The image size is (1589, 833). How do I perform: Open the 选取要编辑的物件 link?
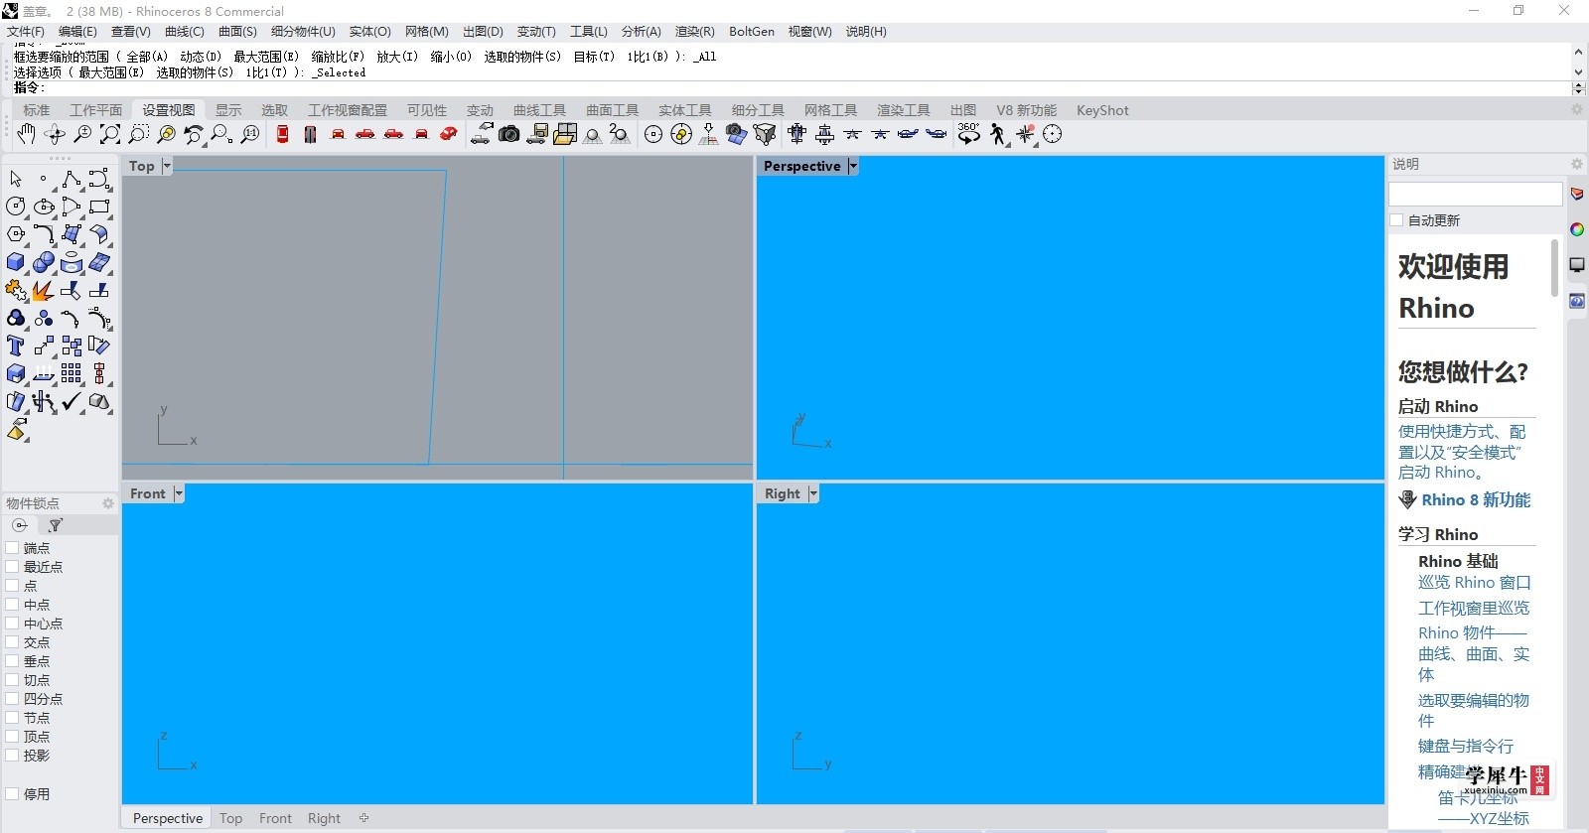tap(1474, 710)
